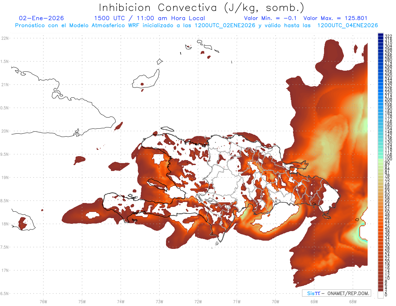Image resolution: width=396 pixels, height=306 pixels.
Task: Click the "75W" longitude label
Action: pyautogui.click(x=82, y=301)
